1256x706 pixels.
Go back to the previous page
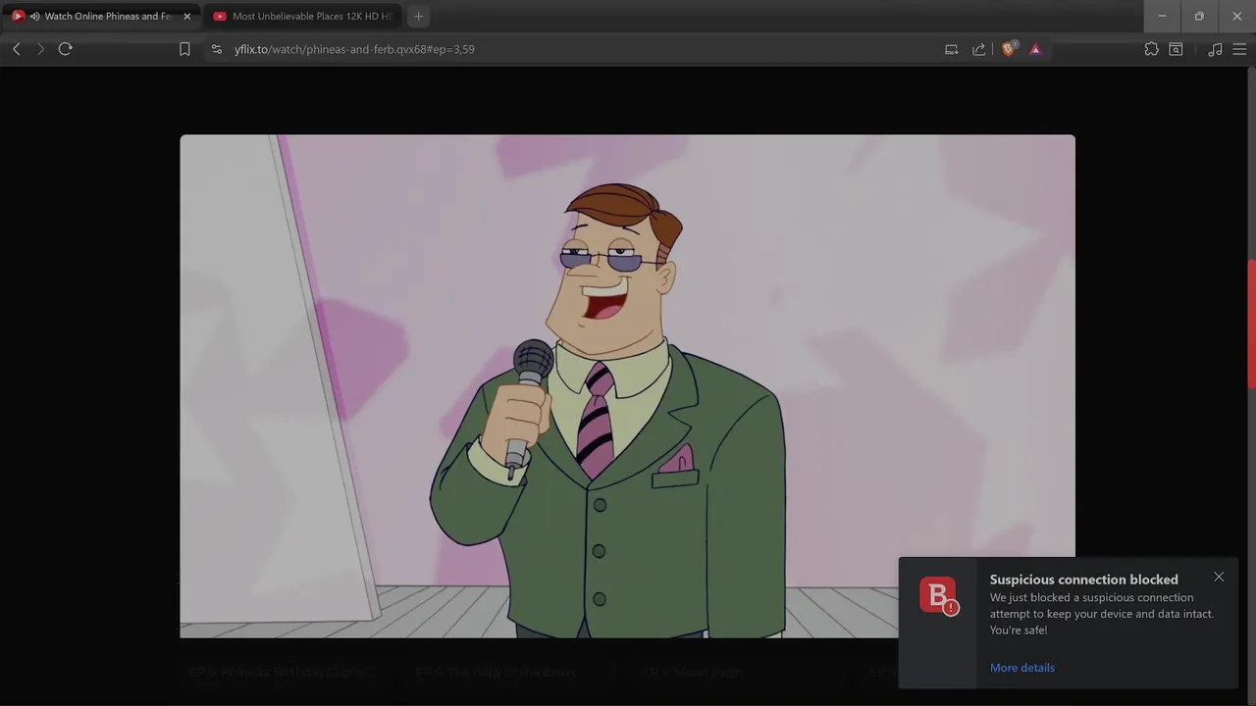coord(17,49)
